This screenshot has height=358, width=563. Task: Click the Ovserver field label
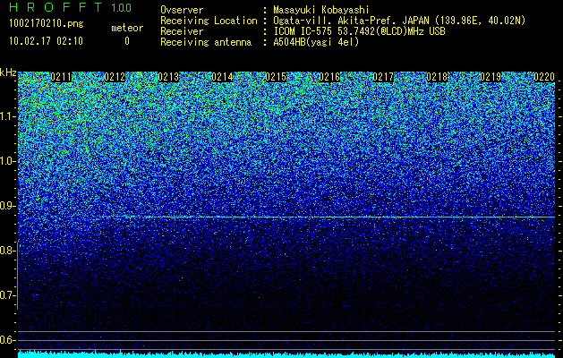click(182, 10)
